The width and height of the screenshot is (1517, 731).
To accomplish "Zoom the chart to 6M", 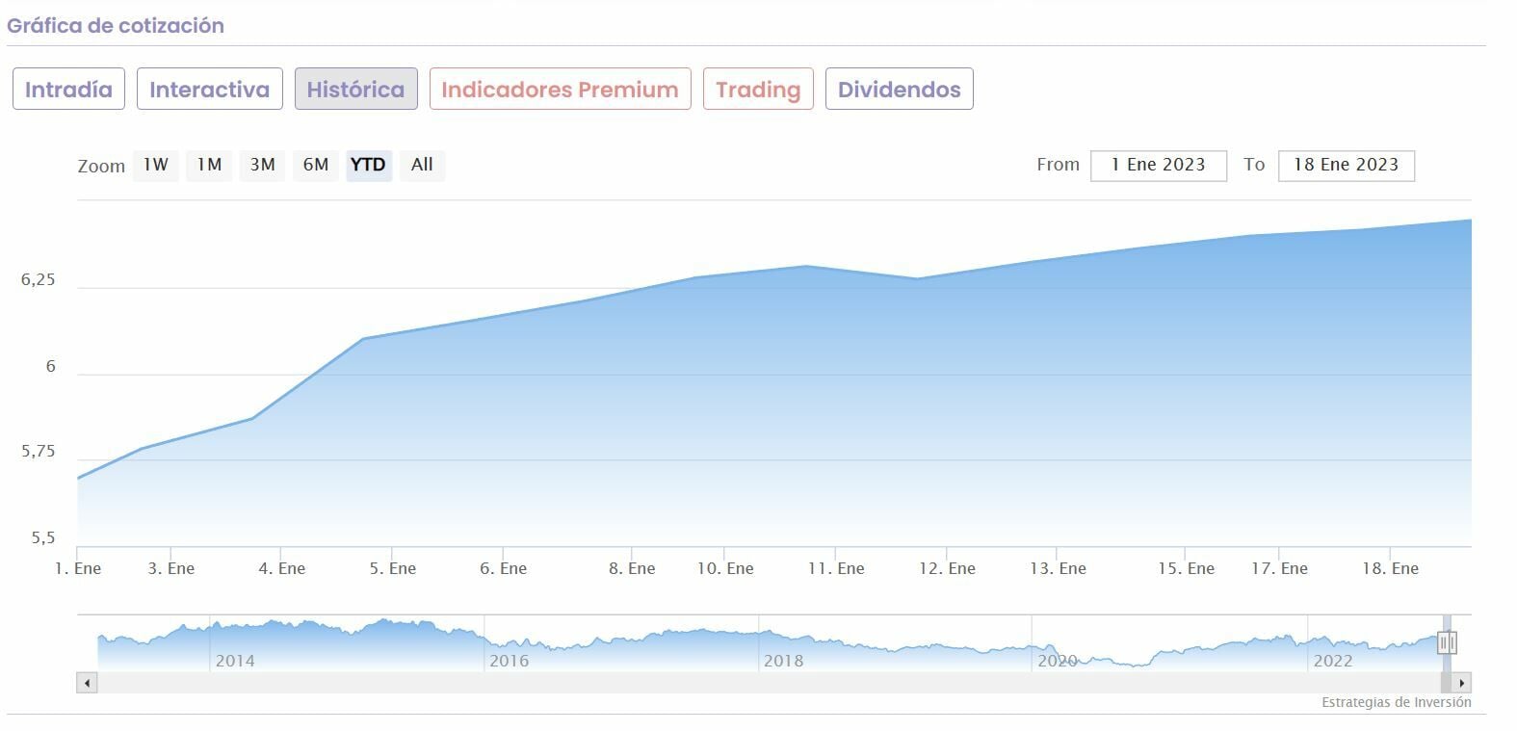I will [316, 165].
